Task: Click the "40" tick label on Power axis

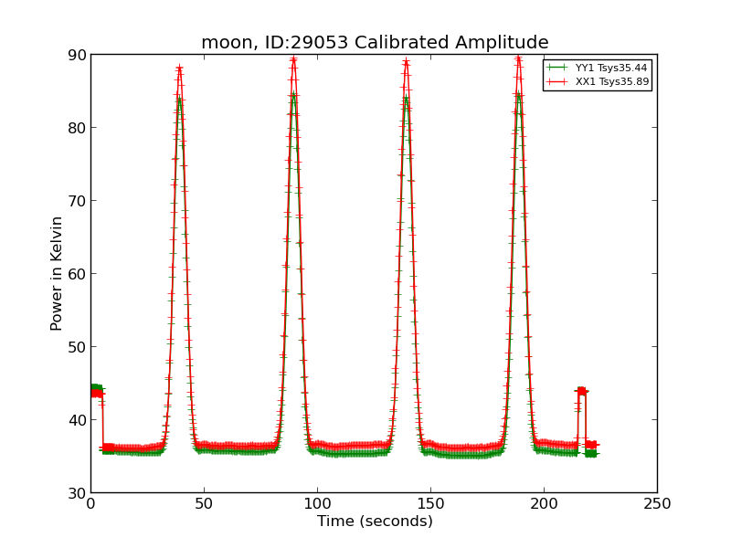Action: point(77,420)
